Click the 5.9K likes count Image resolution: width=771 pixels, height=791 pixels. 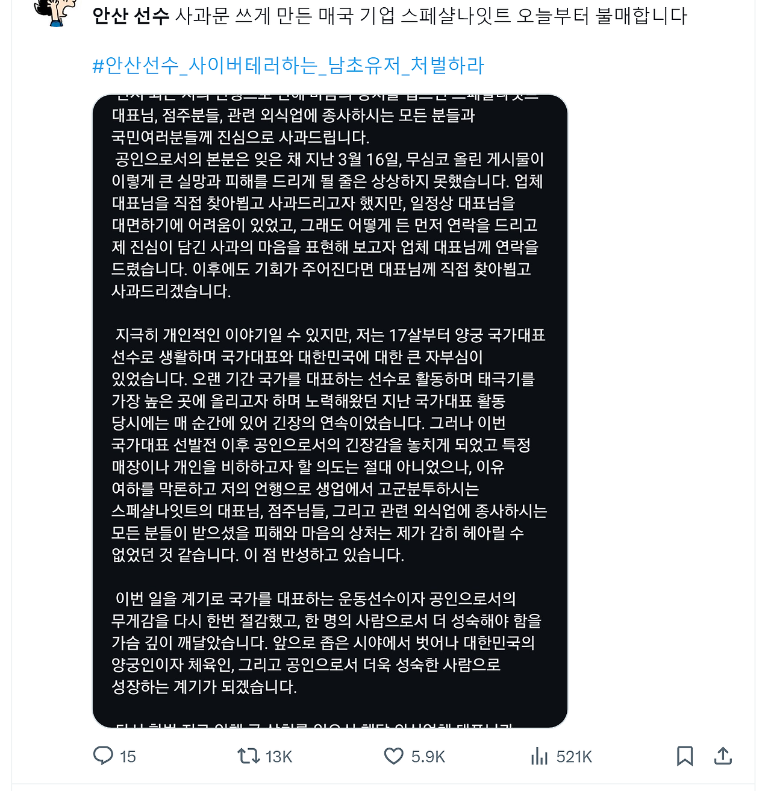(x=428, y=757)
